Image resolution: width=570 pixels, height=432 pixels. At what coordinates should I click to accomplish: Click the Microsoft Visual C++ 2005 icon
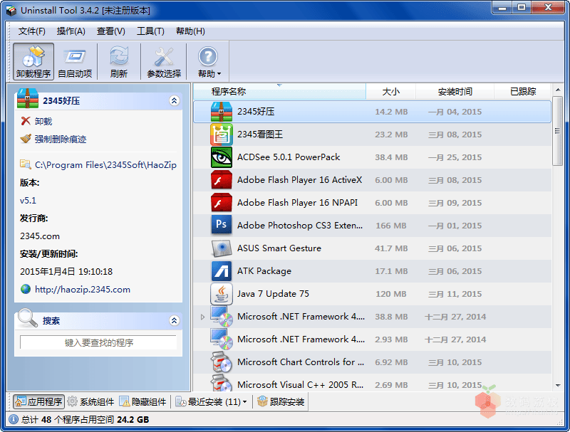(221, 383)
